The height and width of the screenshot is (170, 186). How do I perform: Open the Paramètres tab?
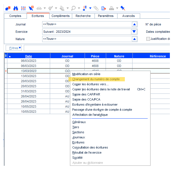click(x=106, y=16)
